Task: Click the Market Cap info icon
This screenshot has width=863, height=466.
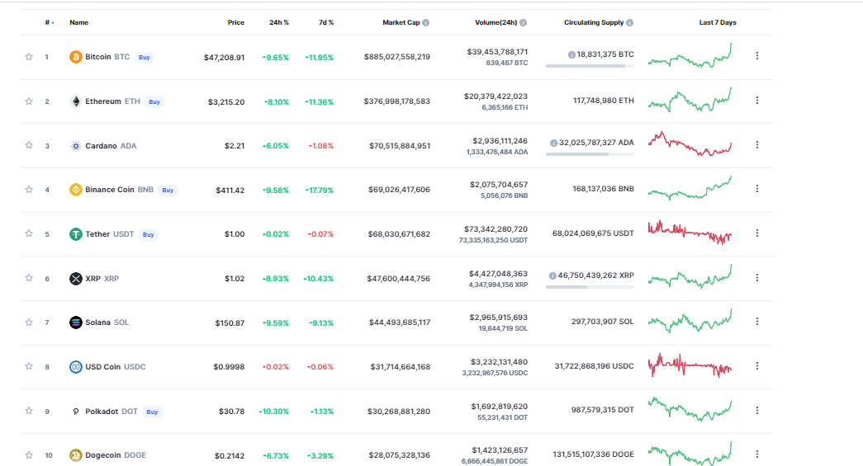Action: (425, 22)
